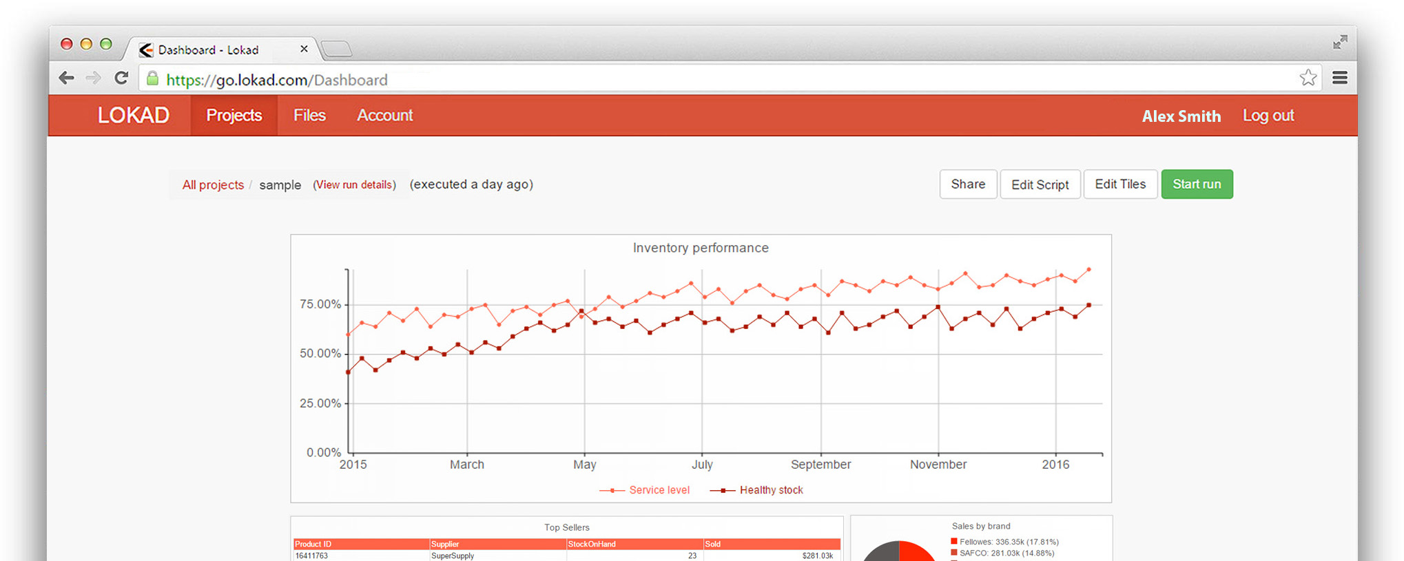
Task: Toggle the Service level legend entry
Action: [644, 490]
